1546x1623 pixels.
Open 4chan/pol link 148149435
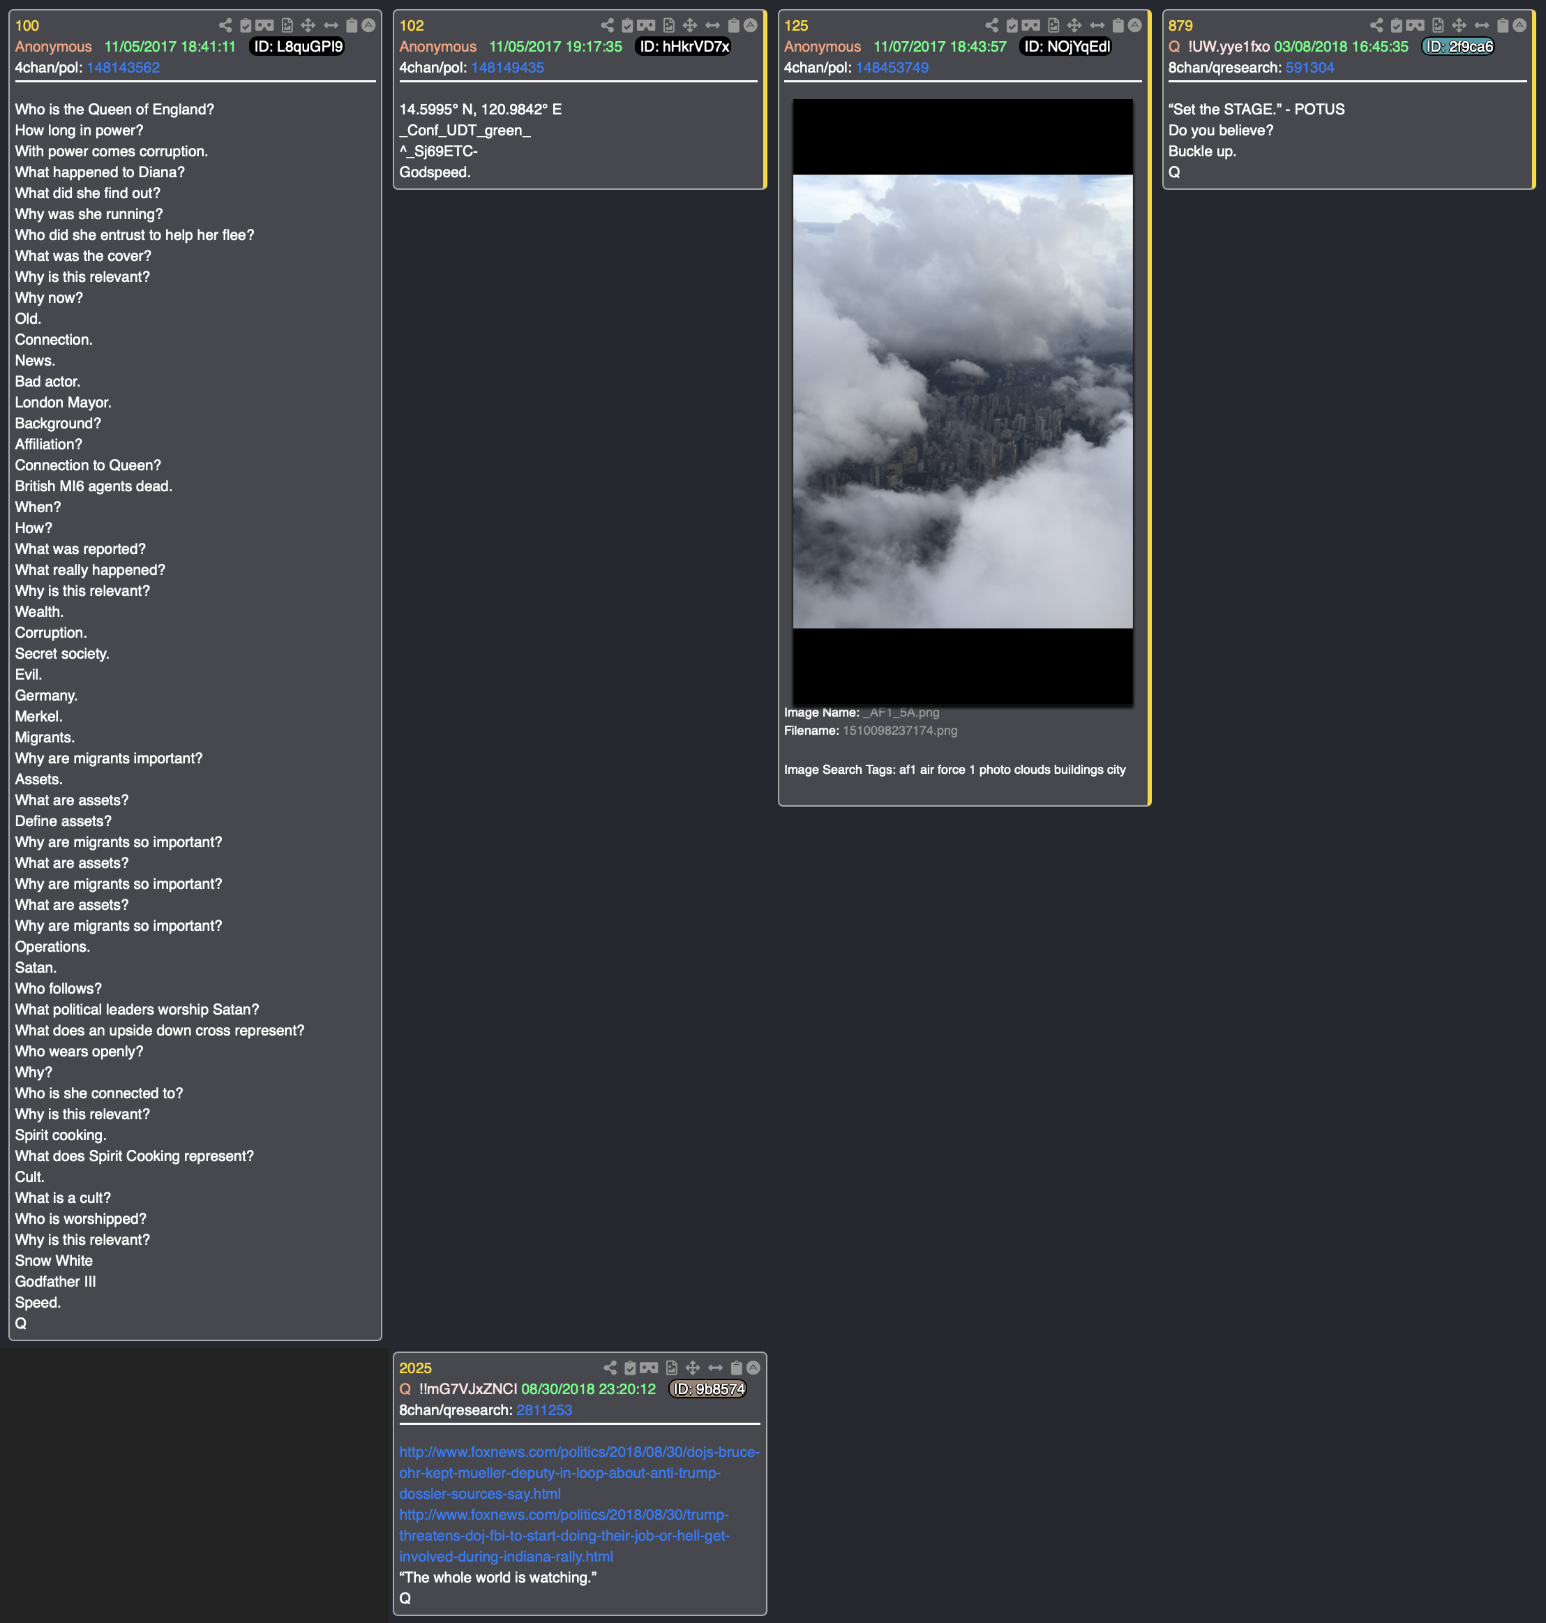(x=508, y=68)
